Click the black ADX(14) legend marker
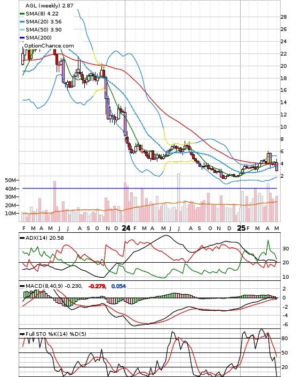 (x=22, y=238)
